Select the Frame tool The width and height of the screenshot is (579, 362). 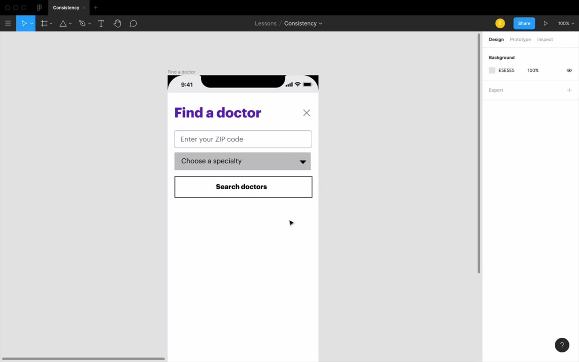(x=44, y=23)
